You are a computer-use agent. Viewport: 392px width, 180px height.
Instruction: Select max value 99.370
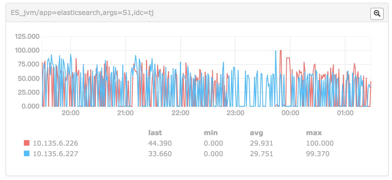pos(318,154)
